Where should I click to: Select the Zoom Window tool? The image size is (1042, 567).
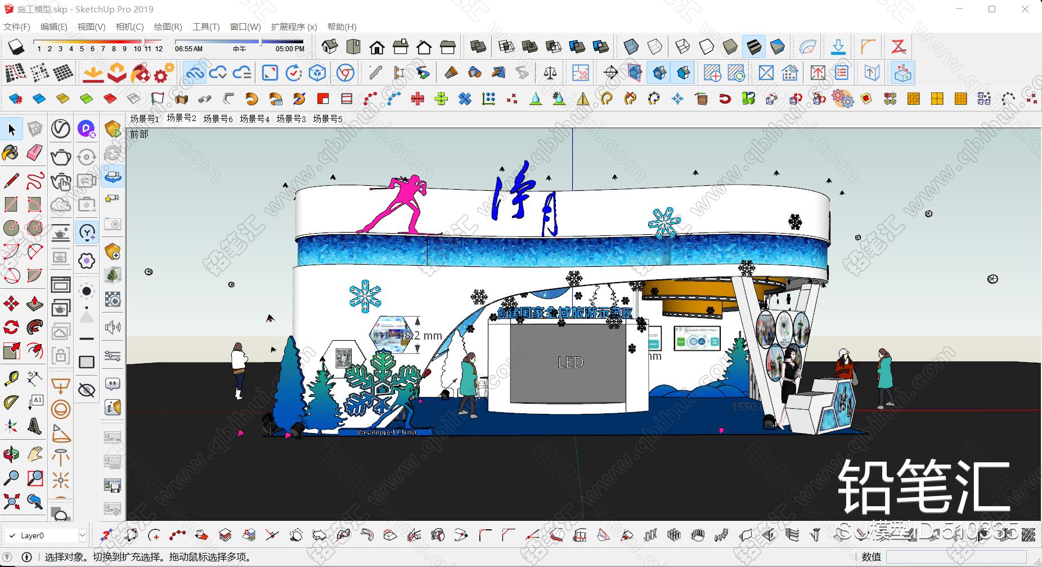click(x=35, y=478)
